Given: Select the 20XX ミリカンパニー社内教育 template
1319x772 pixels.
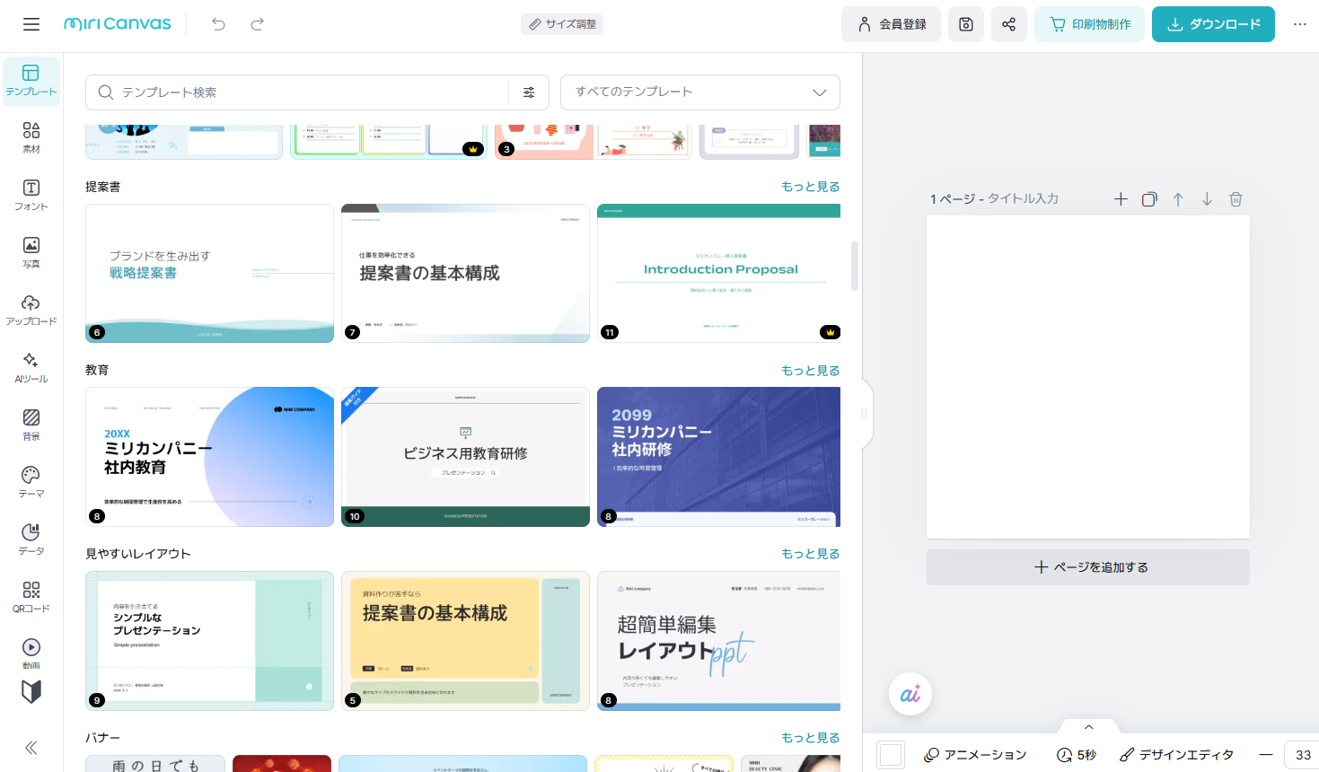Looking at the screenshot, I should pyautogui.click(x=209, y=457).
